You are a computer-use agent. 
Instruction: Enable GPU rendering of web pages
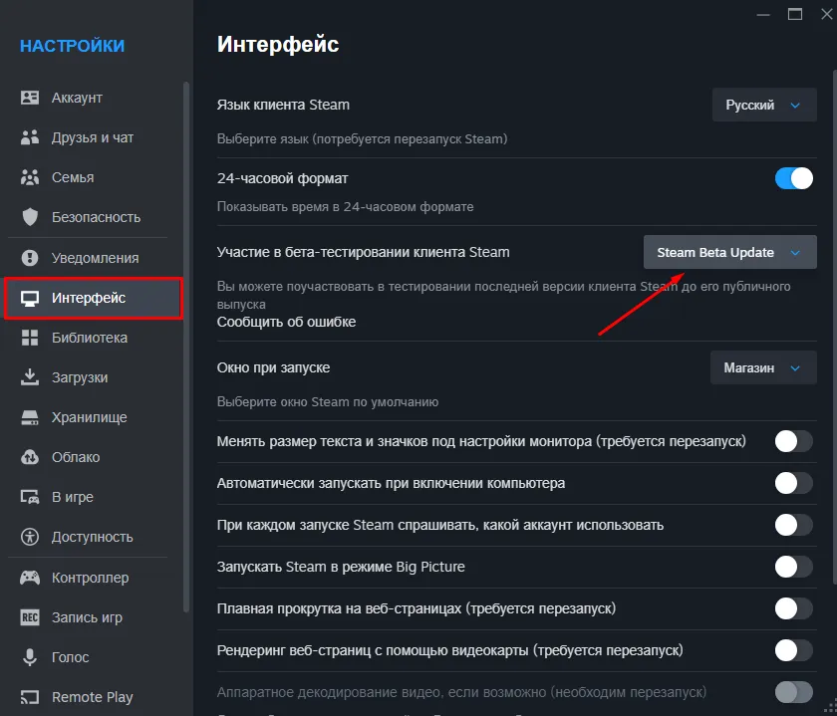pos(794,650)
